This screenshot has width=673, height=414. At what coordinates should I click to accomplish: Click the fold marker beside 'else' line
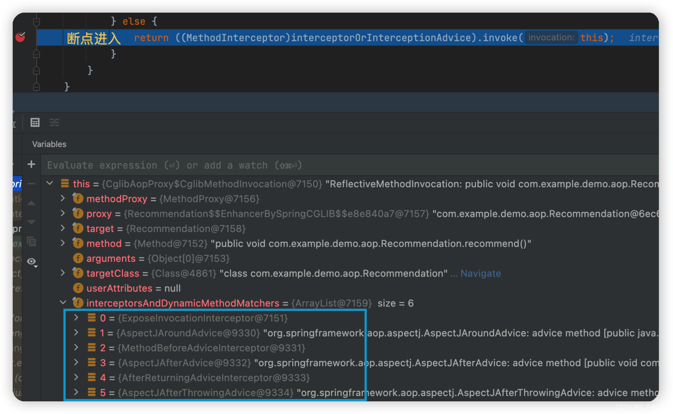tap(36, 22)
